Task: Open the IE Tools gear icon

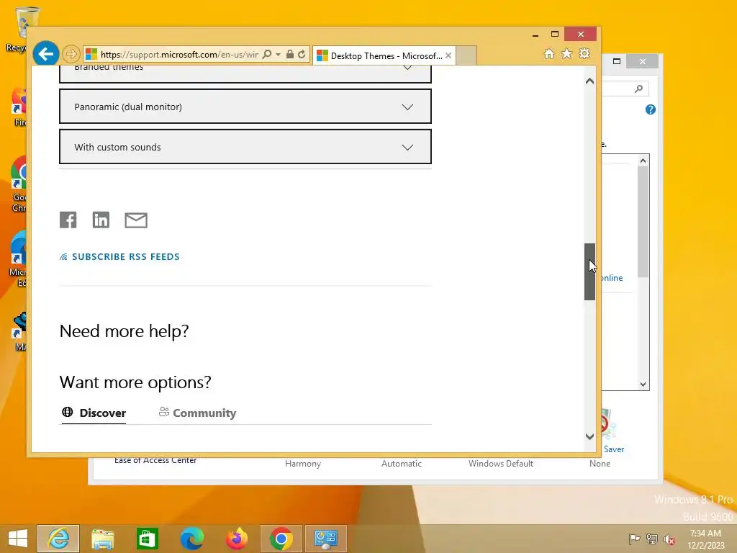Action: [x=584, y=53]
